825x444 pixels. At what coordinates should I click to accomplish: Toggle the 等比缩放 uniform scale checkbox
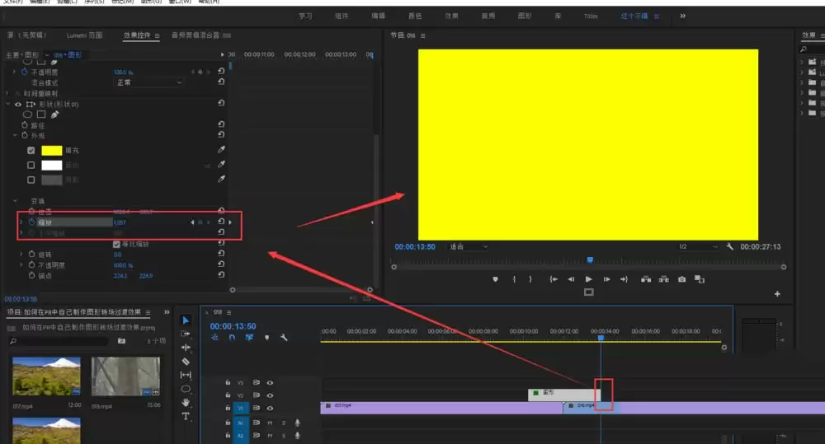(x=116, y=245)
